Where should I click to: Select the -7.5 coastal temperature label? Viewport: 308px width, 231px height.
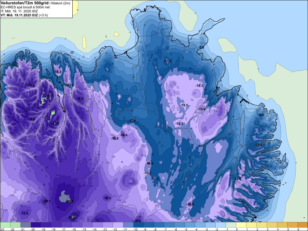[x=201, y=48]
